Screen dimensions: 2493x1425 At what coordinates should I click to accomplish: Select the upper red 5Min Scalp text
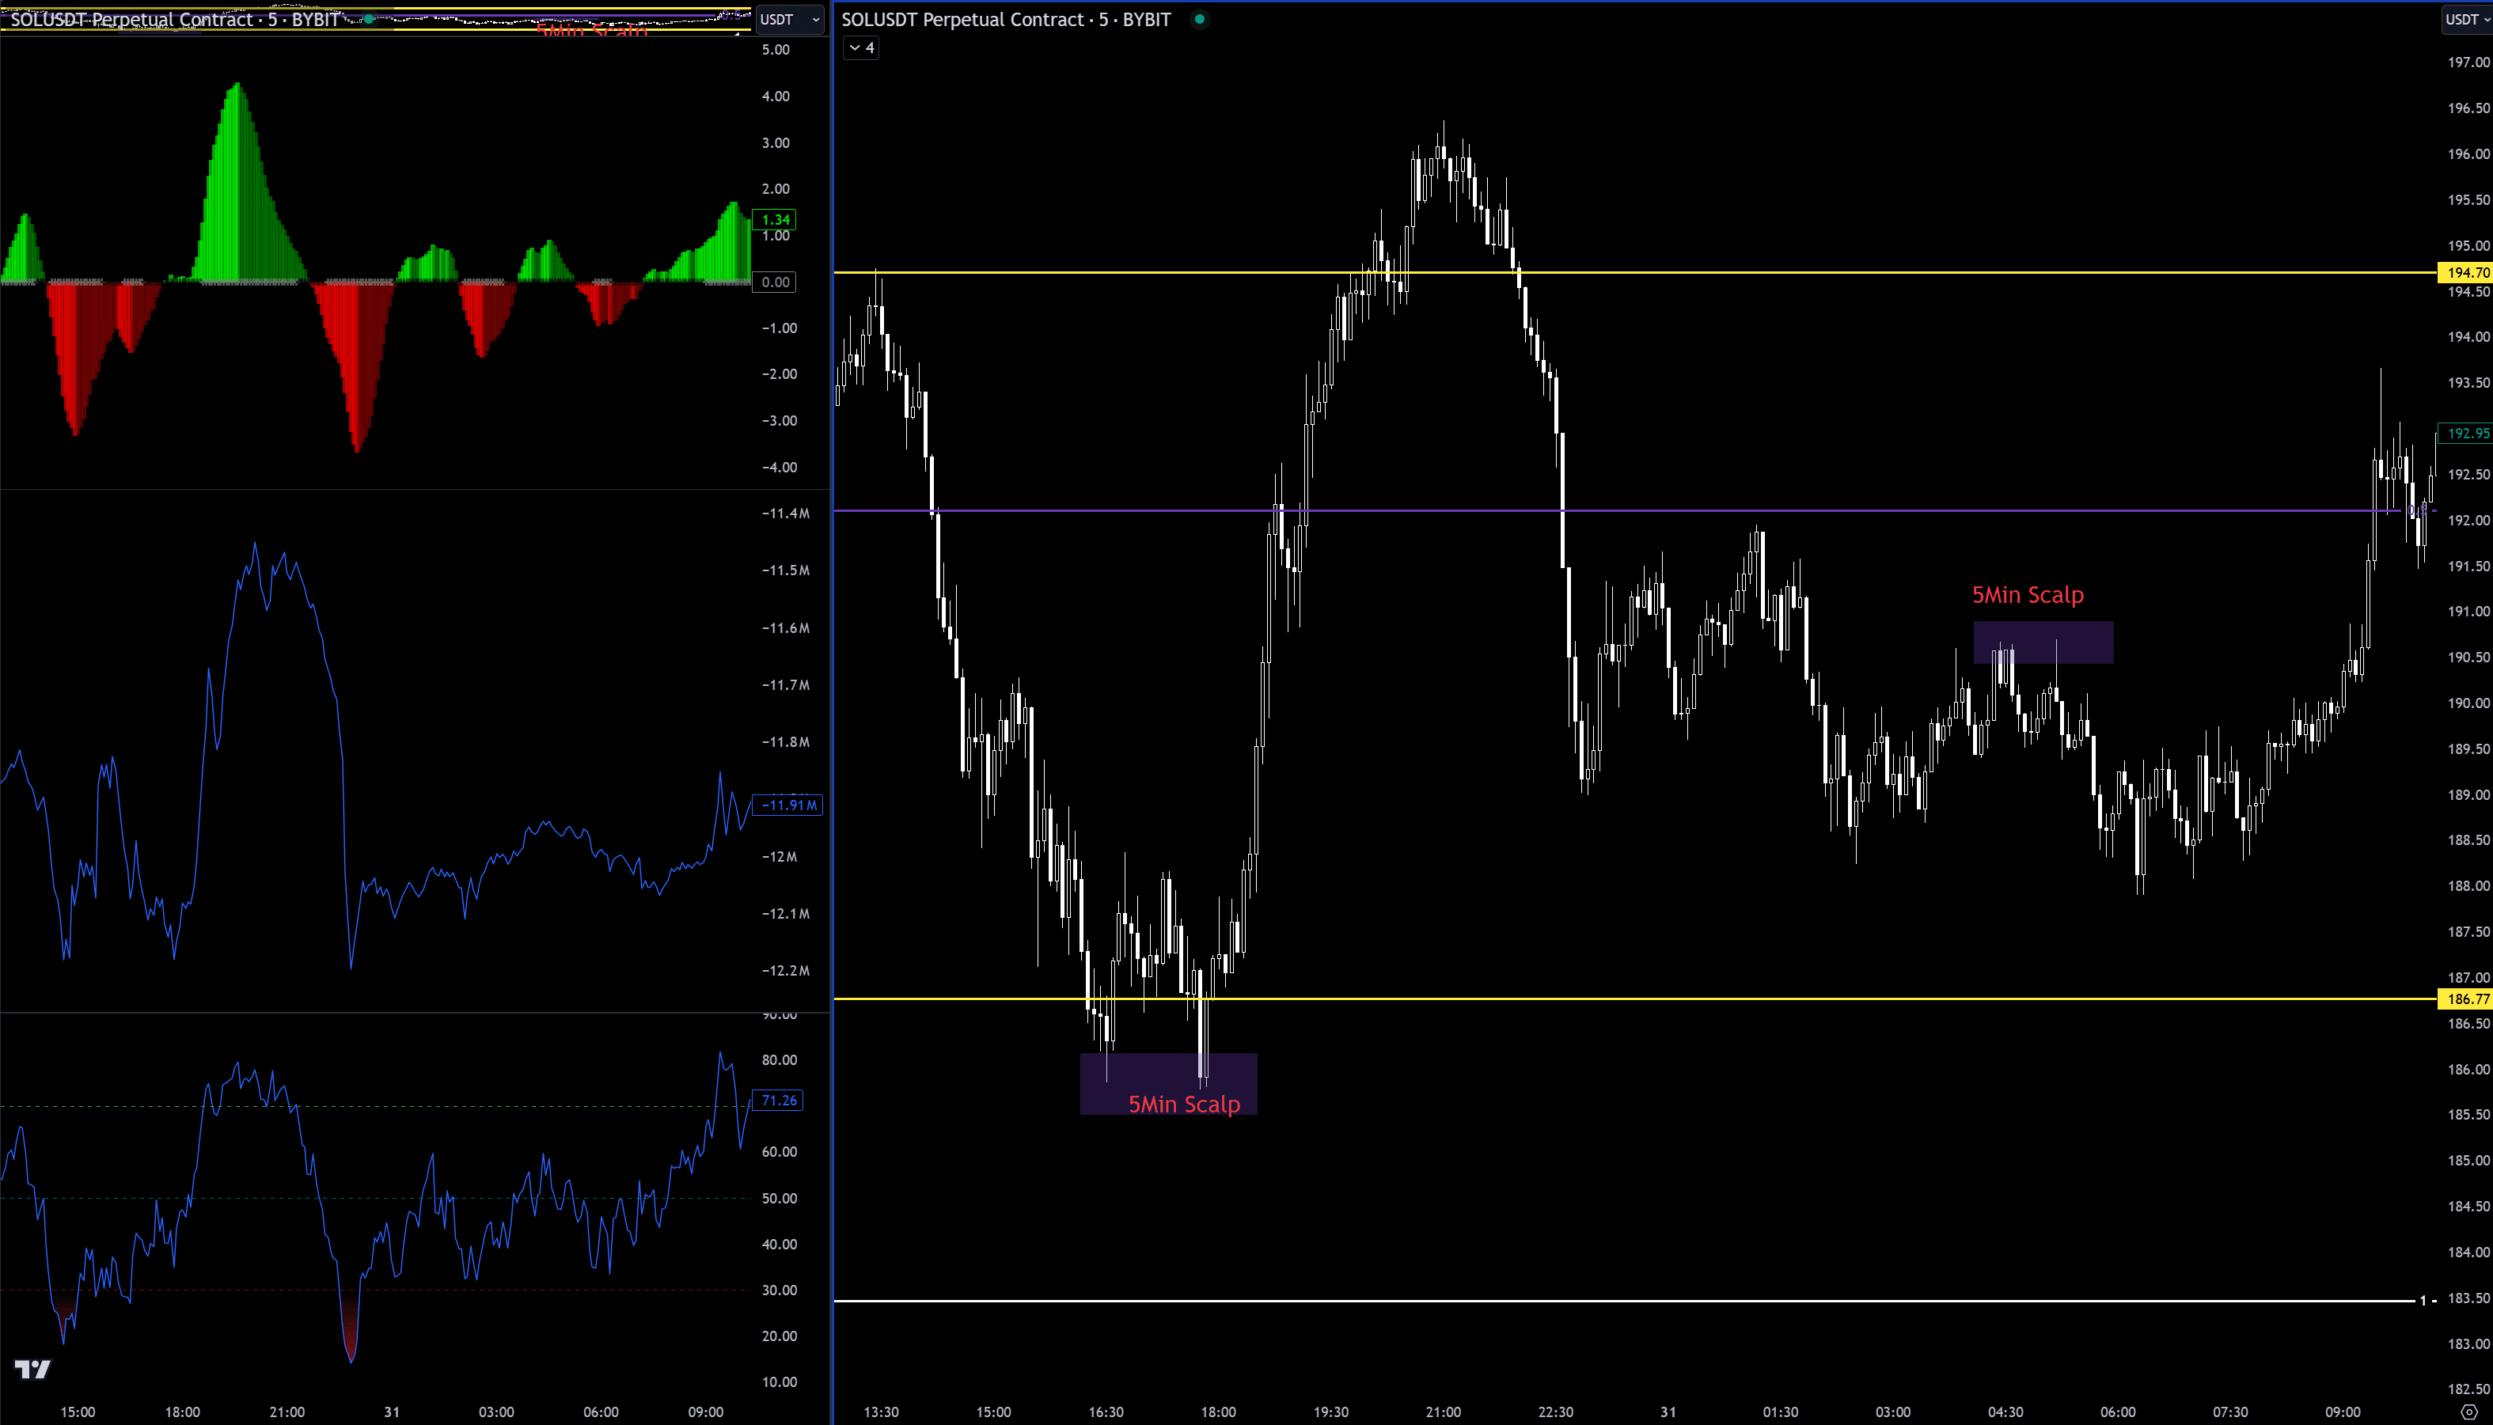2027,595
